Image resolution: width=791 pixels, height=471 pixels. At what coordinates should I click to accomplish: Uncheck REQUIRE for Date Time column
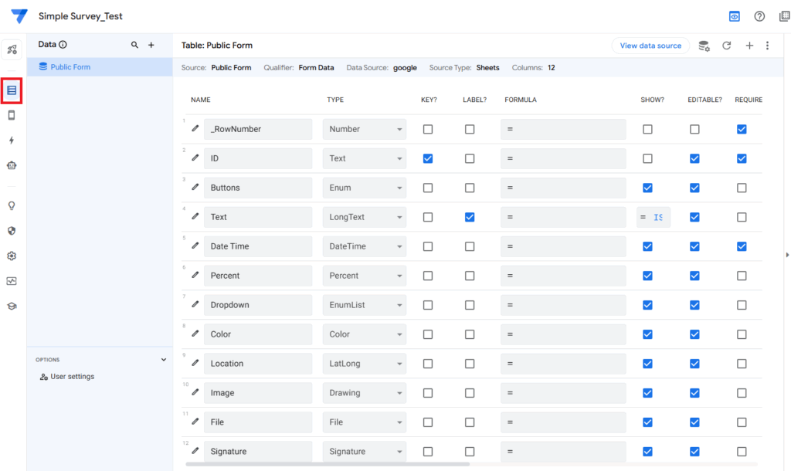click(x=742, y=246)
